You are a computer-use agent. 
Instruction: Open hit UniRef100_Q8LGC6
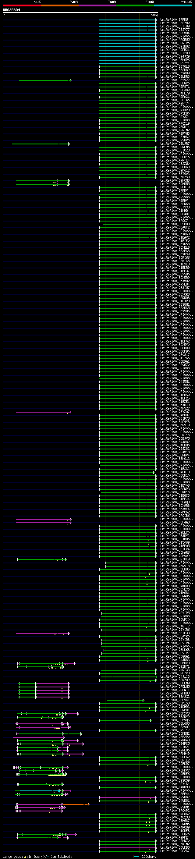click(175, 83)
